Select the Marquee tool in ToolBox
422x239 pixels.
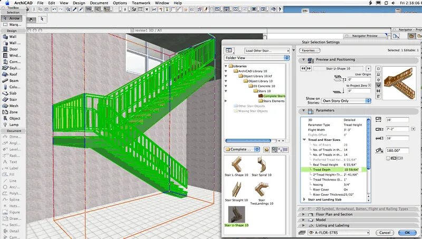(x=11, y=24)
